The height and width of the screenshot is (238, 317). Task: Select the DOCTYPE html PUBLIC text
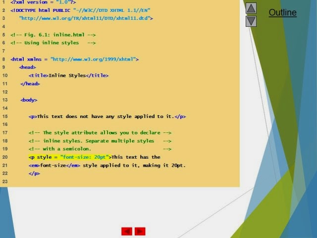(x=40, y=10)
